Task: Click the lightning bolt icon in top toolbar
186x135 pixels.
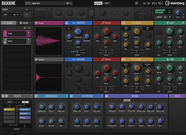Action: (149, 3)
